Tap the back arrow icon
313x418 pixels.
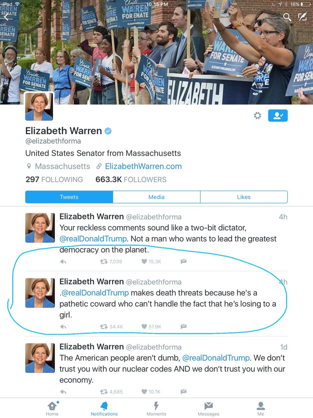pos(6,17)
